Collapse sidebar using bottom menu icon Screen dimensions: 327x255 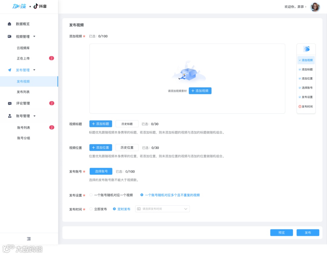[x=29, y=239]
